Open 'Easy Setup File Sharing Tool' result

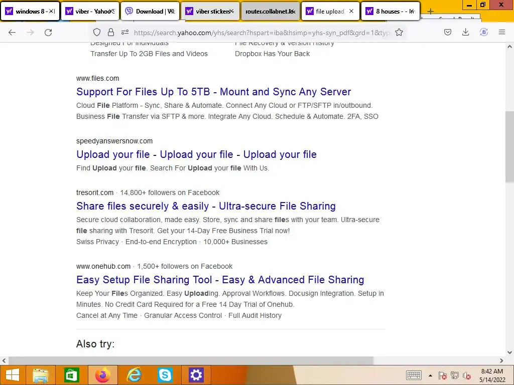[220, 280]
